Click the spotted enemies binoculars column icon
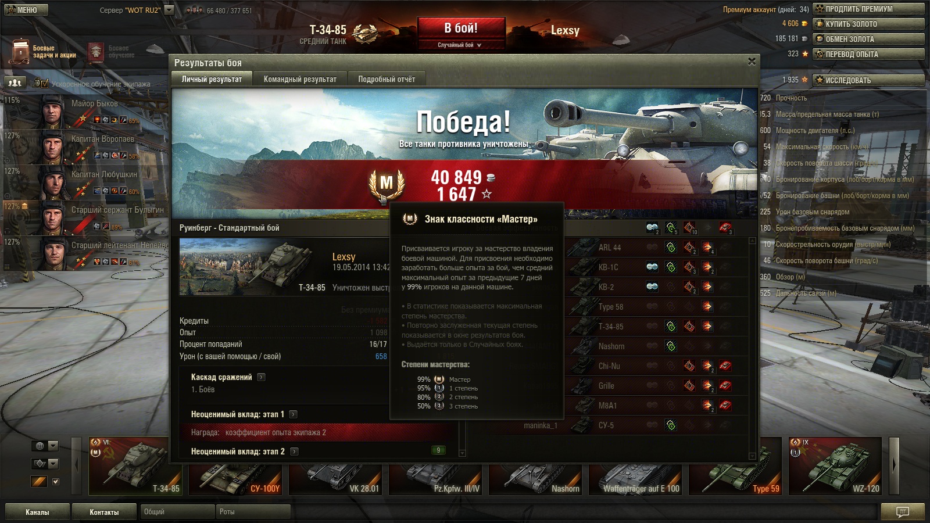The height and width of the screenshot is (523, 930). coord(652,228)
